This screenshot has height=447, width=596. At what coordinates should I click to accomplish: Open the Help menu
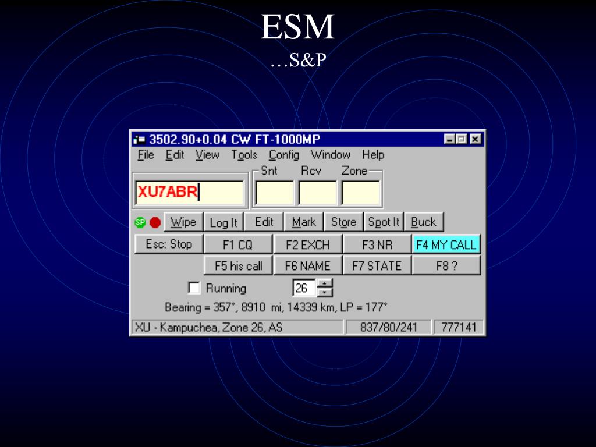click(x=373, y=155)
